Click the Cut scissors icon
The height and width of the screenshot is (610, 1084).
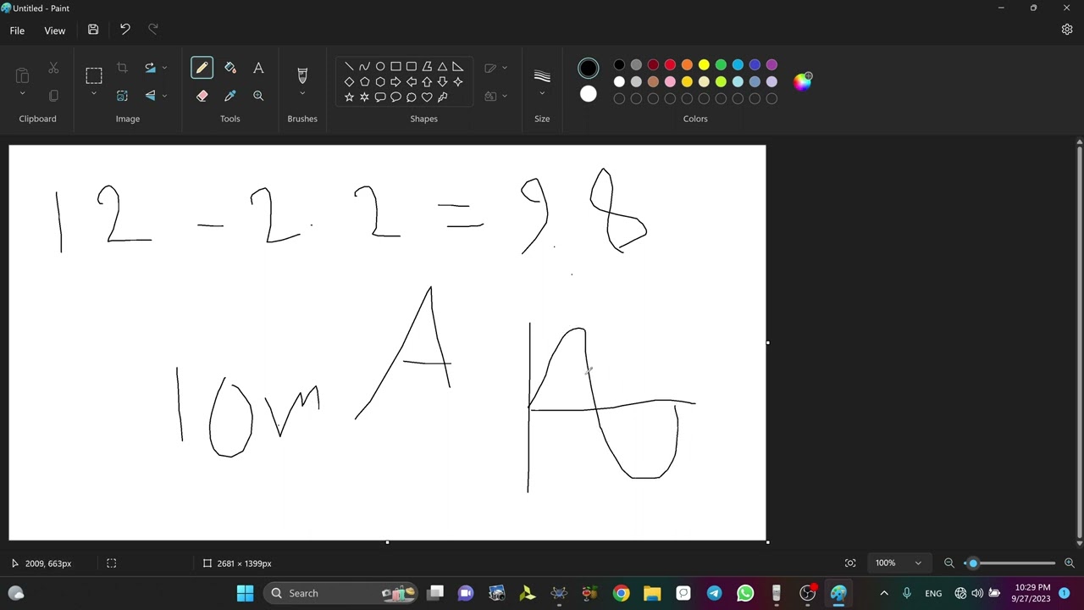coord(53,68)
